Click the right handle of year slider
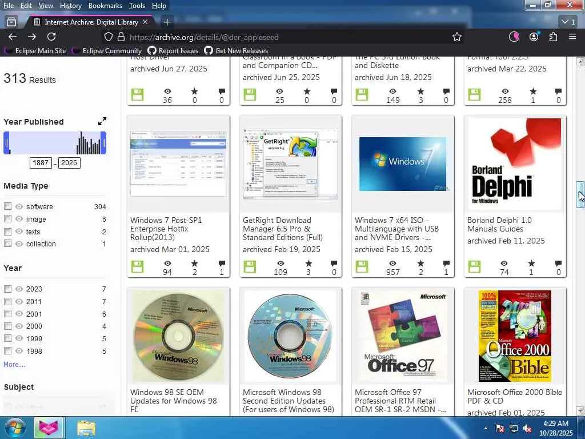 (x=103, y=142)
